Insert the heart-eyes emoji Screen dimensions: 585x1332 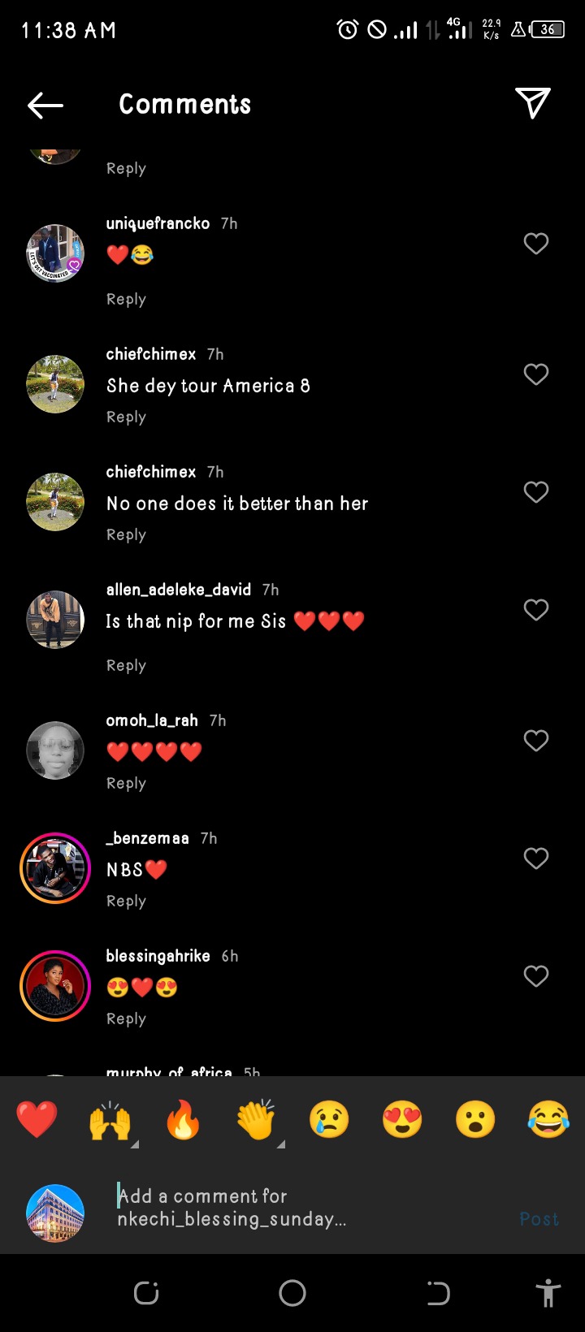(402, 1120)
